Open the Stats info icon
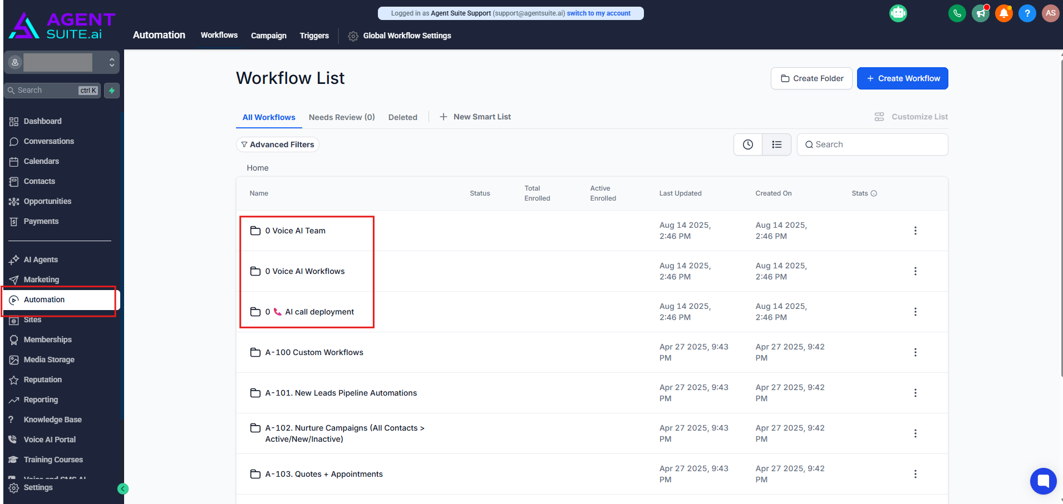The width and height of the screenshot is (1063, 504). click(x=874, y=193)
